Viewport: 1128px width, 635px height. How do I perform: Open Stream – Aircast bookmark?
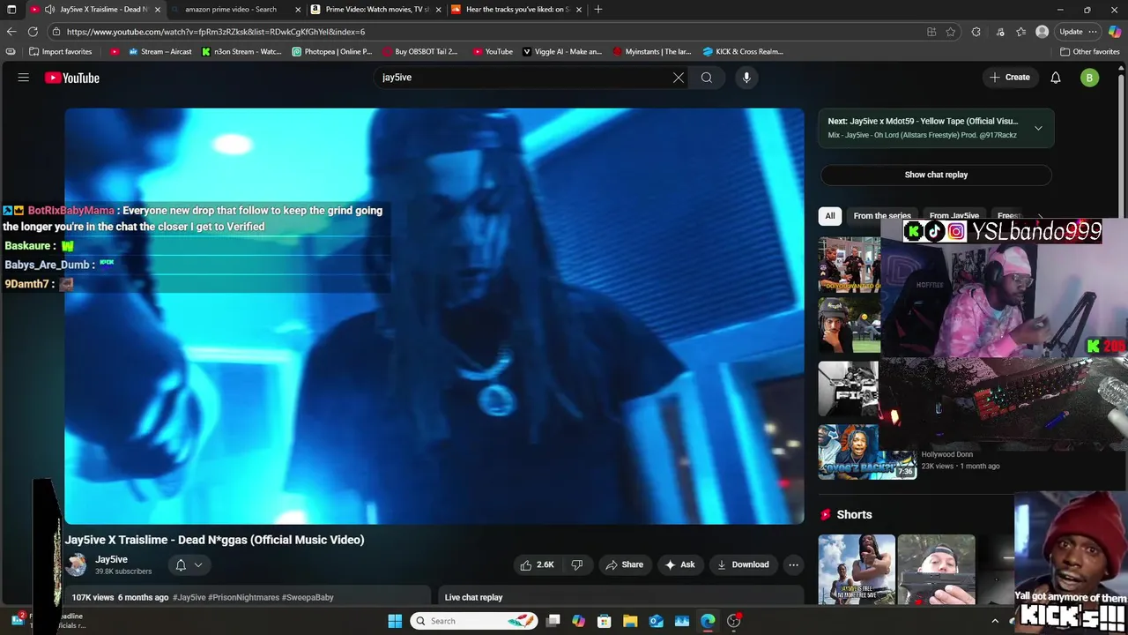pos(160,52)
